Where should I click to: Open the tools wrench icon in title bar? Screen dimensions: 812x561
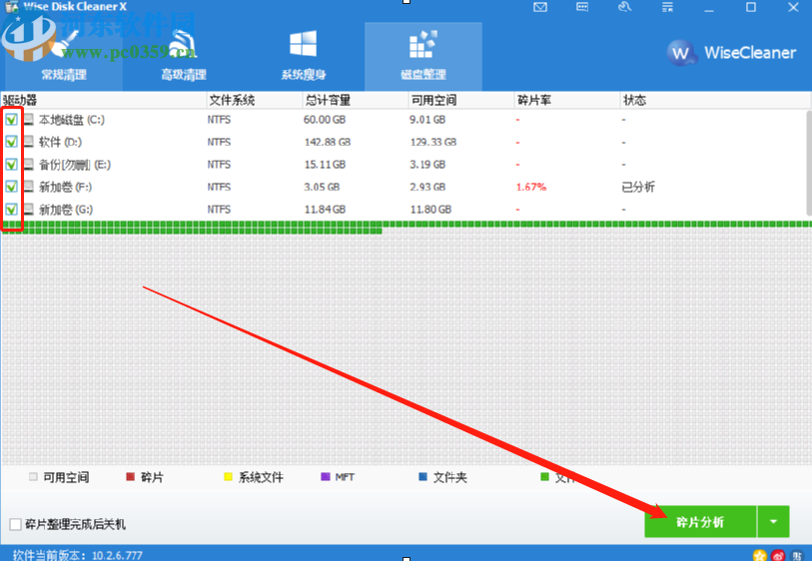[624, 7]
